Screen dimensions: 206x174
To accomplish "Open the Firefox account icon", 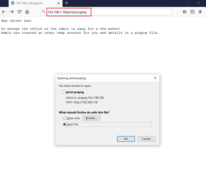I will click(x=201, y=12).
